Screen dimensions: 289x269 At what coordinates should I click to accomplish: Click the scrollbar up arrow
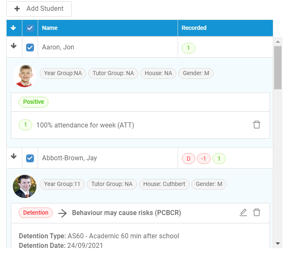click(277, 42)
